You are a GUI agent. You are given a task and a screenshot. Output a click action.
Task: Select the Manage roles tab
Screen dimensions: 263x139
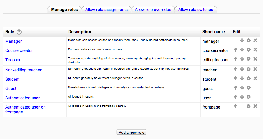[x=65, y=10]
